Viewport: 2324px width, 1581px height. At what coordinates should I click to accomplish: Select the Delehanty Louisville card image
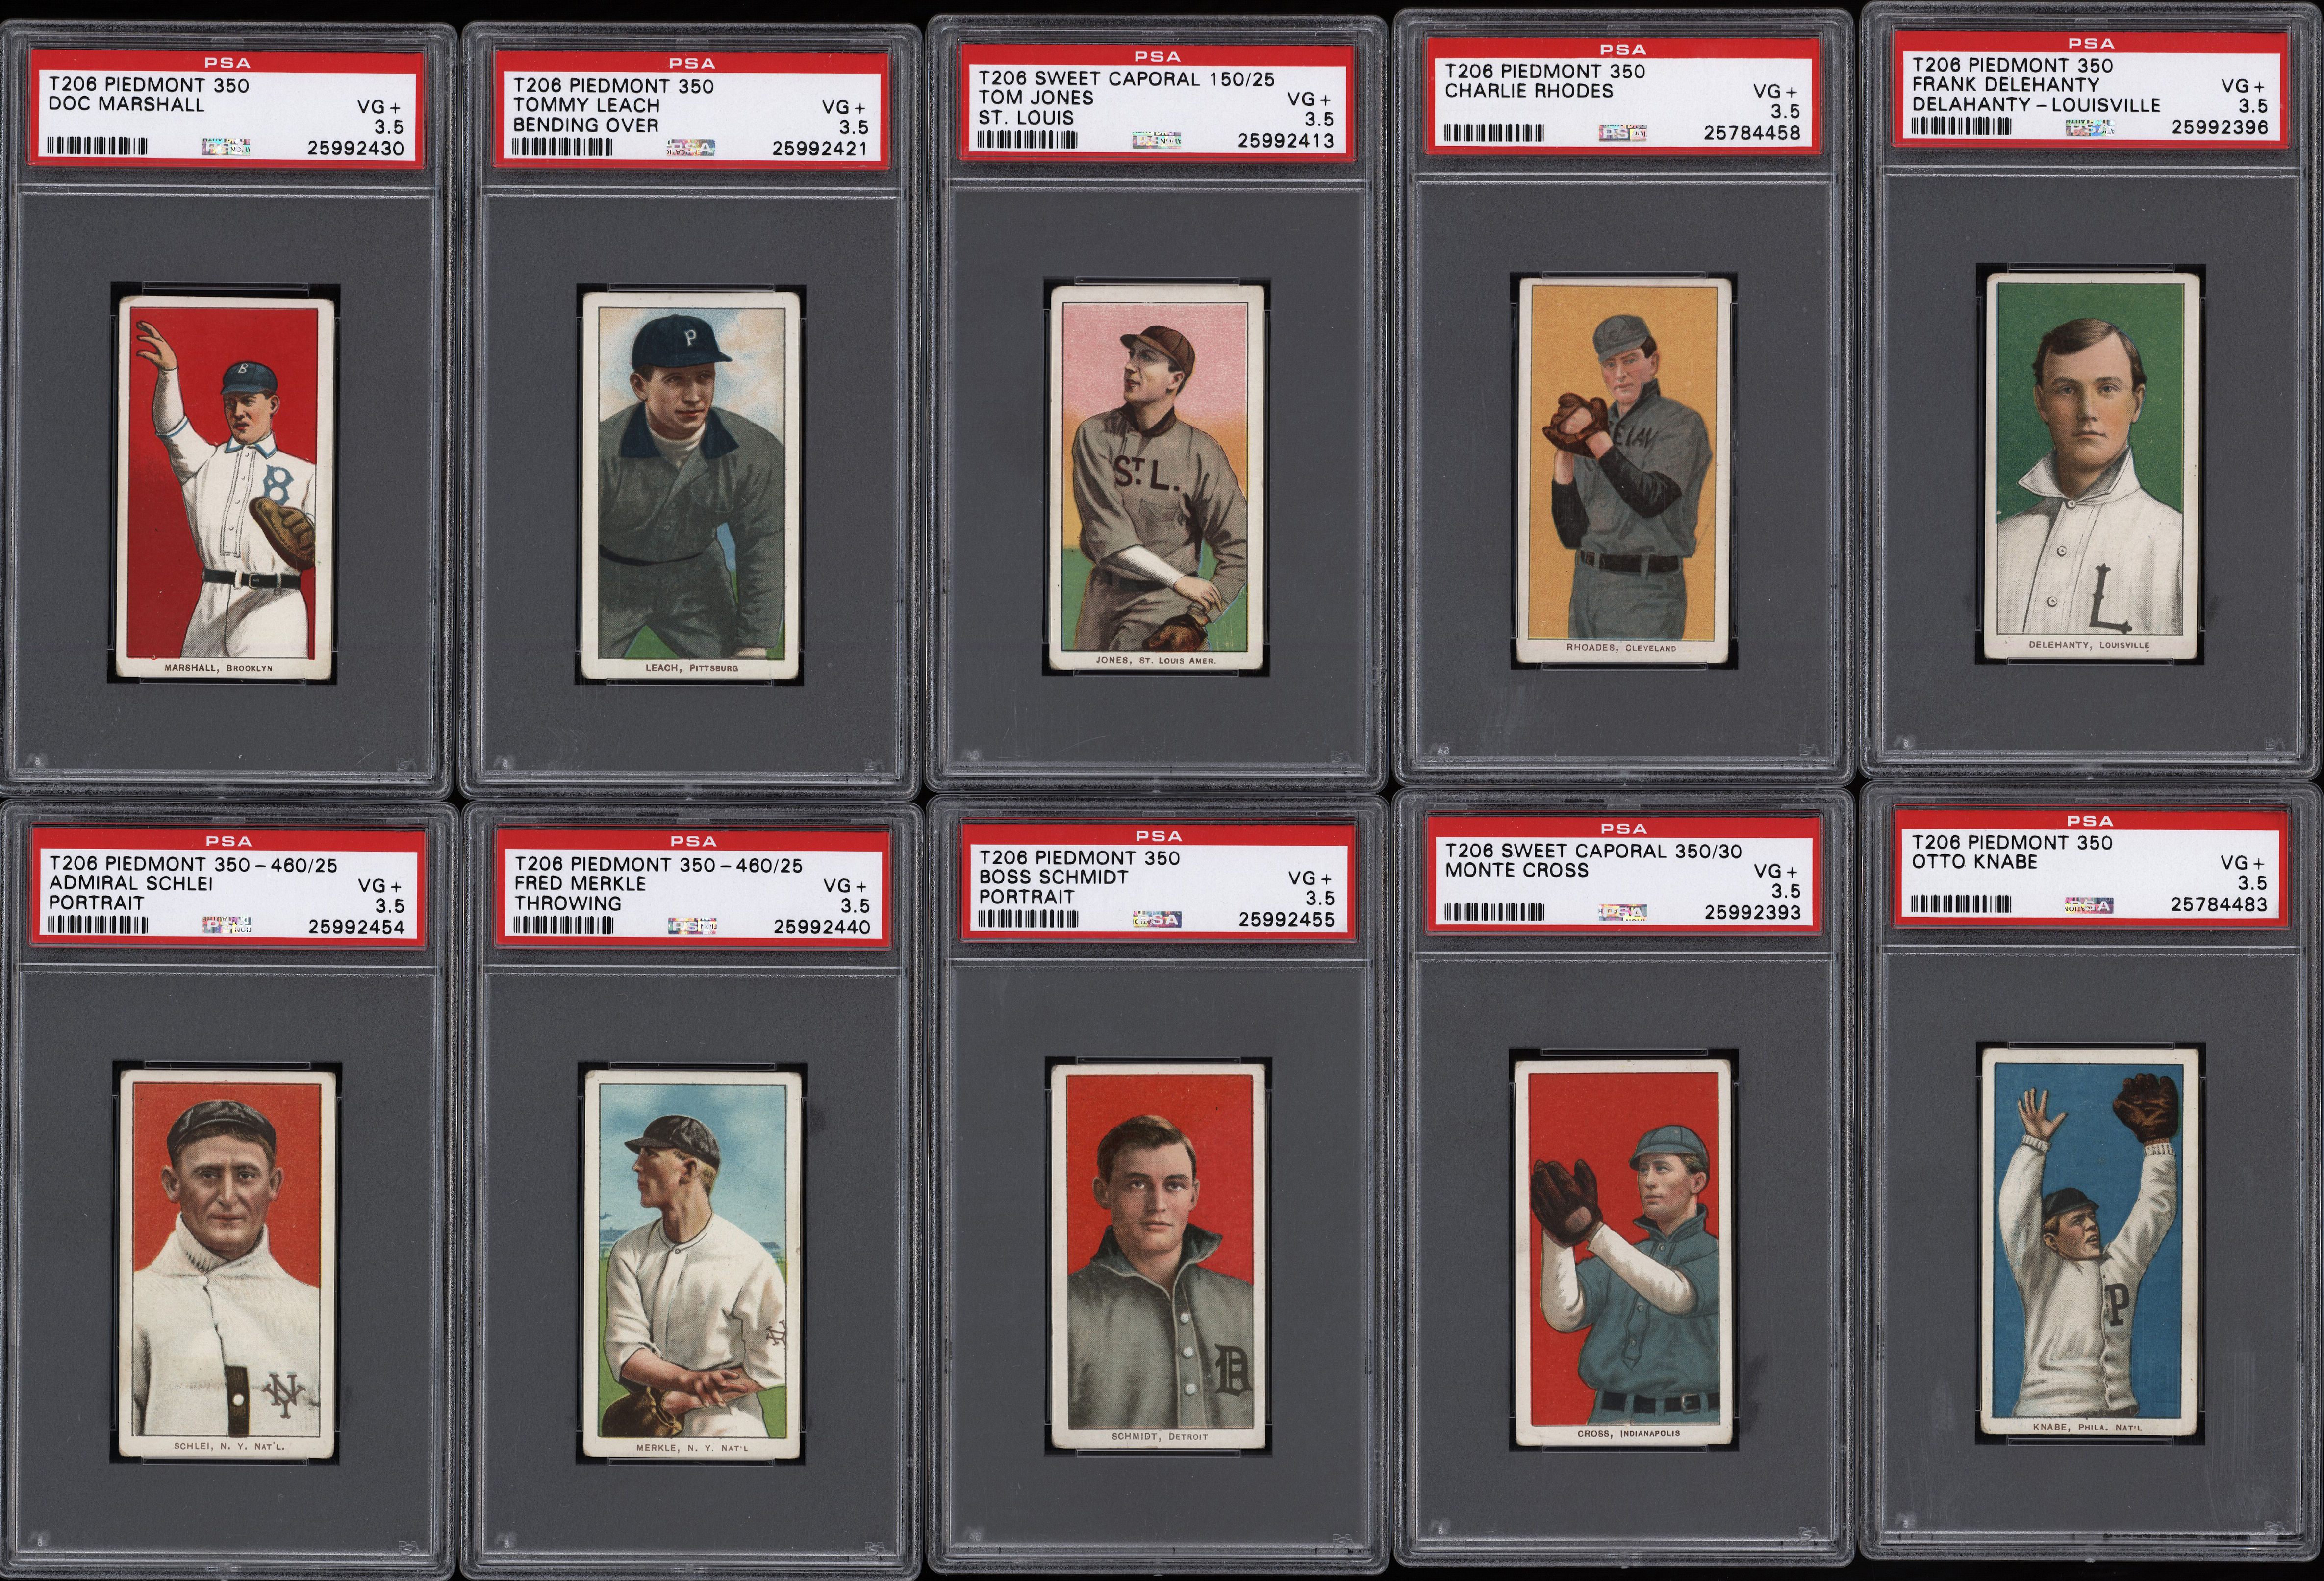[2092, 467]
